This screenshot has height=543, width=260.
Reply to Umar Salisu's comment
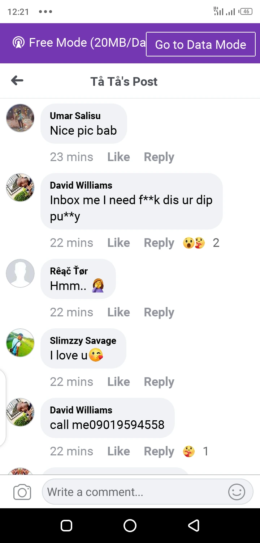pyautogui.click(x=159, y=157)
